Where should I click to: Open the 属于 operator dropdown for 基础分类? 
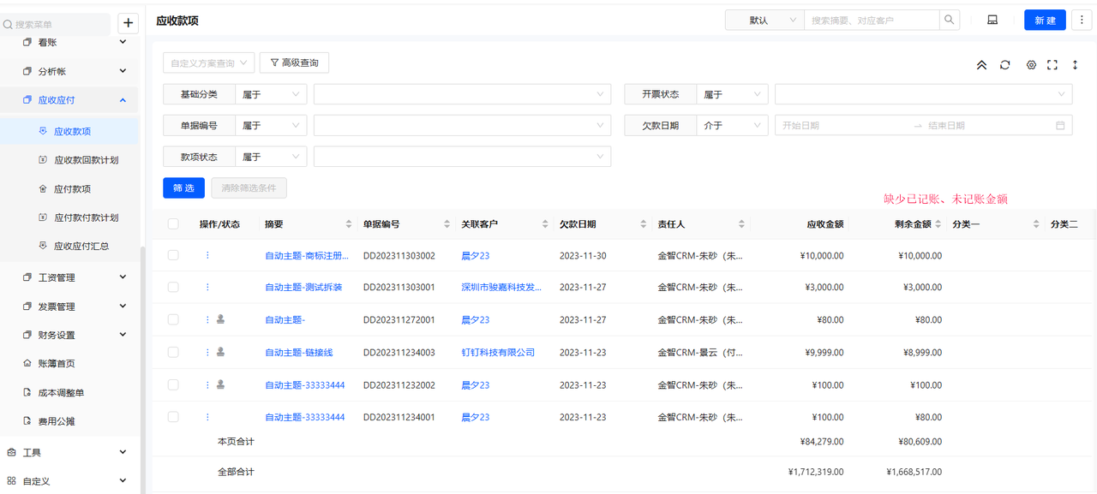coord(271,94)
